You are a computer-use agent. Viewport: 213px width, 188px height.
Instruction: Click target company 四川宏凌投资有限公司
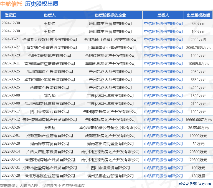110,168
